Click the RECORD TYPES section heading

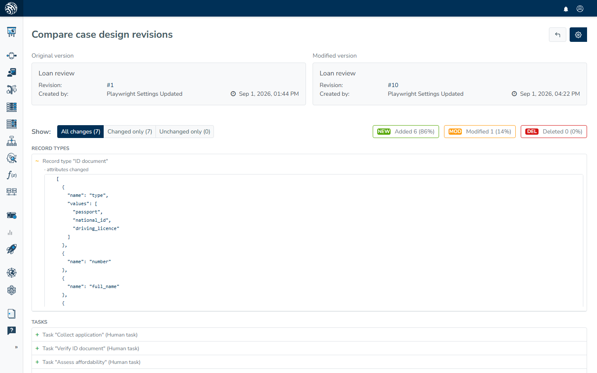pos(51,148)
